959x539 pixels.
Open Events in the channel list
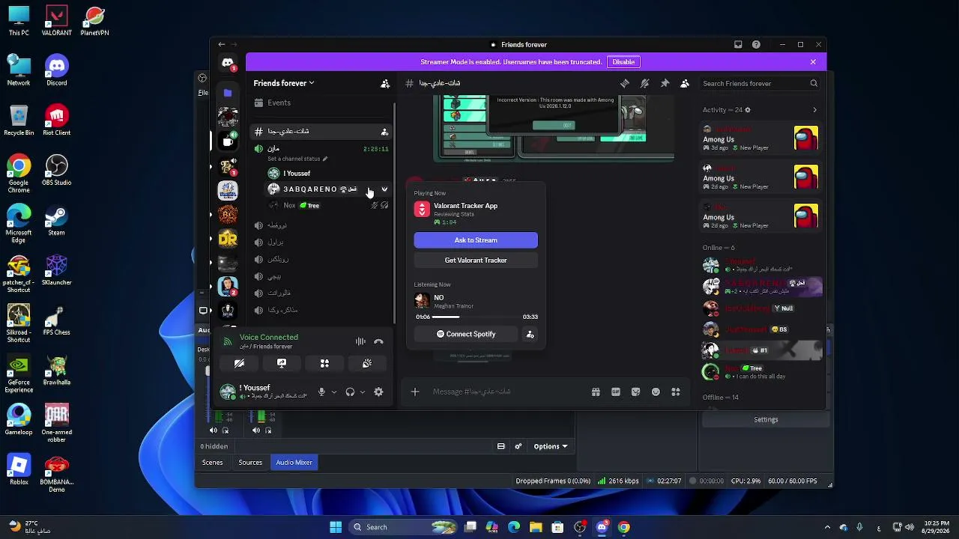322,103
